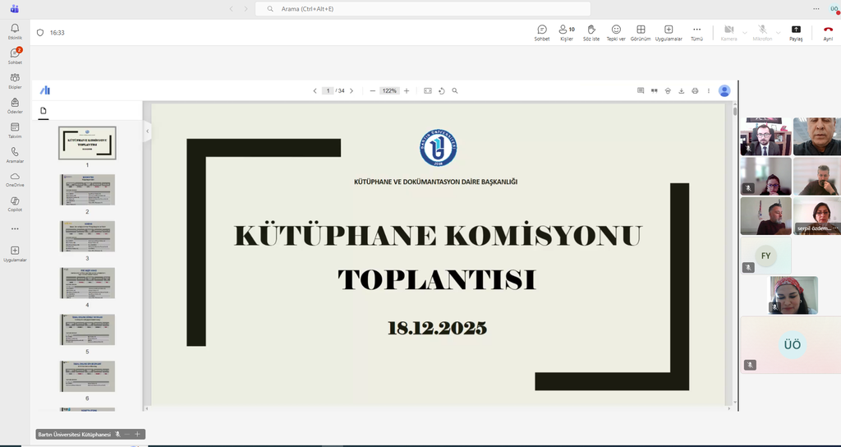Image resolution: width=841 pixels, height=447 pixels.
Task: Select page 3 thumbnail in sidebar
Action: click(x=87, y=236)
